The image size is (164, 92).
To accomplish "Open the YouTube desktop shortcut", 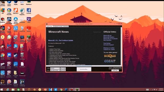I will pos(29,29).
